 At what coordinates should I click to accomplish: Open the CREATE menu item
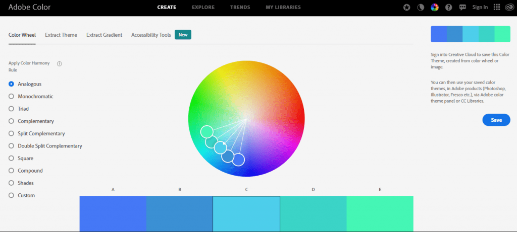167,7
